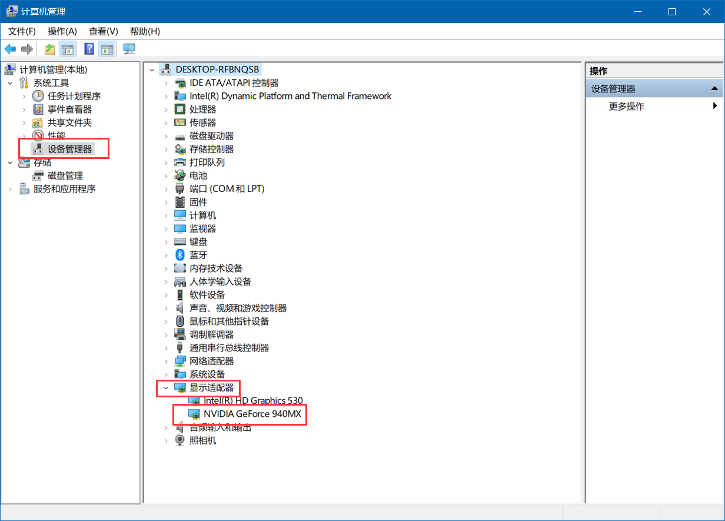
Task: Toggle the action pane visibility
Action: (108, 49)
